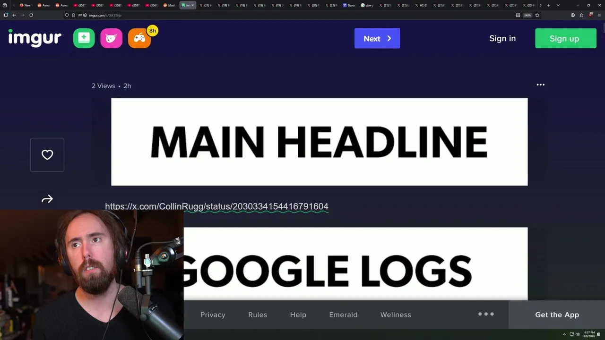Open the Rules footer link
The image size is (605, 340).
click(258, 314)
